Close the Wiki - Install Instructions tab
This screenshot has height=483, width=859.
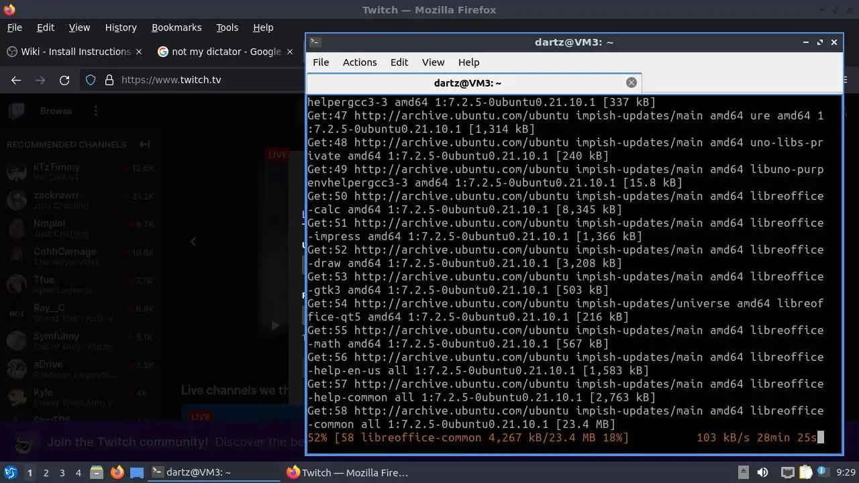point(139,52)
